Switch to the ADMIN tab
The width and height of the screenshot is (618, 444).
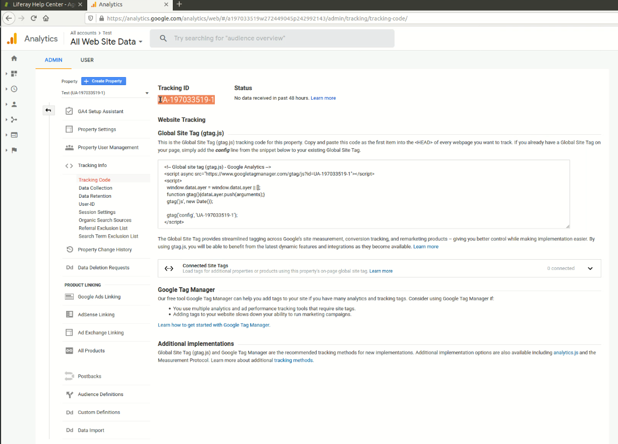54,60
